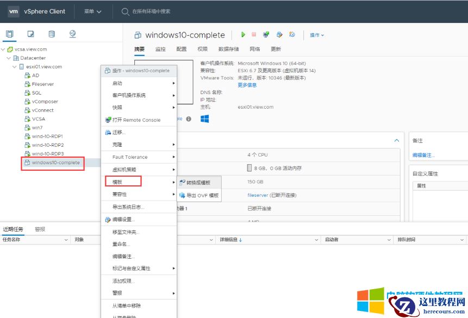Click 更多信息 link
468x318 pixels.
247,85
